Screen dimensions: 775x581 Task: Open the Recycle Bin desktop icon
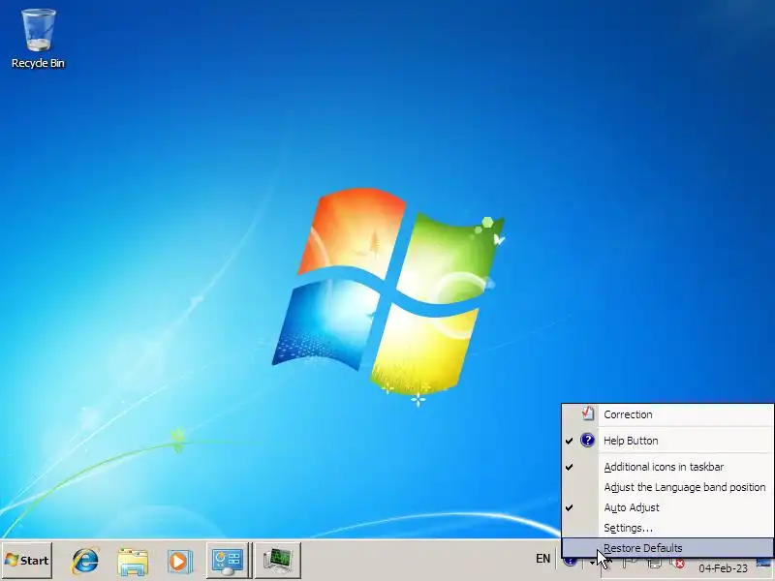pos(38,39)
